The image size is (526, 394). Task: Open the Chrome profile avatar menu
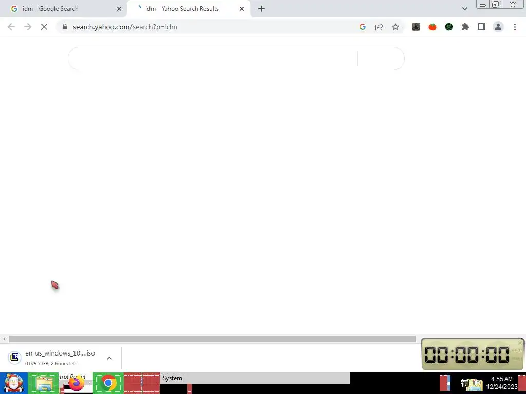pos(498,27)
